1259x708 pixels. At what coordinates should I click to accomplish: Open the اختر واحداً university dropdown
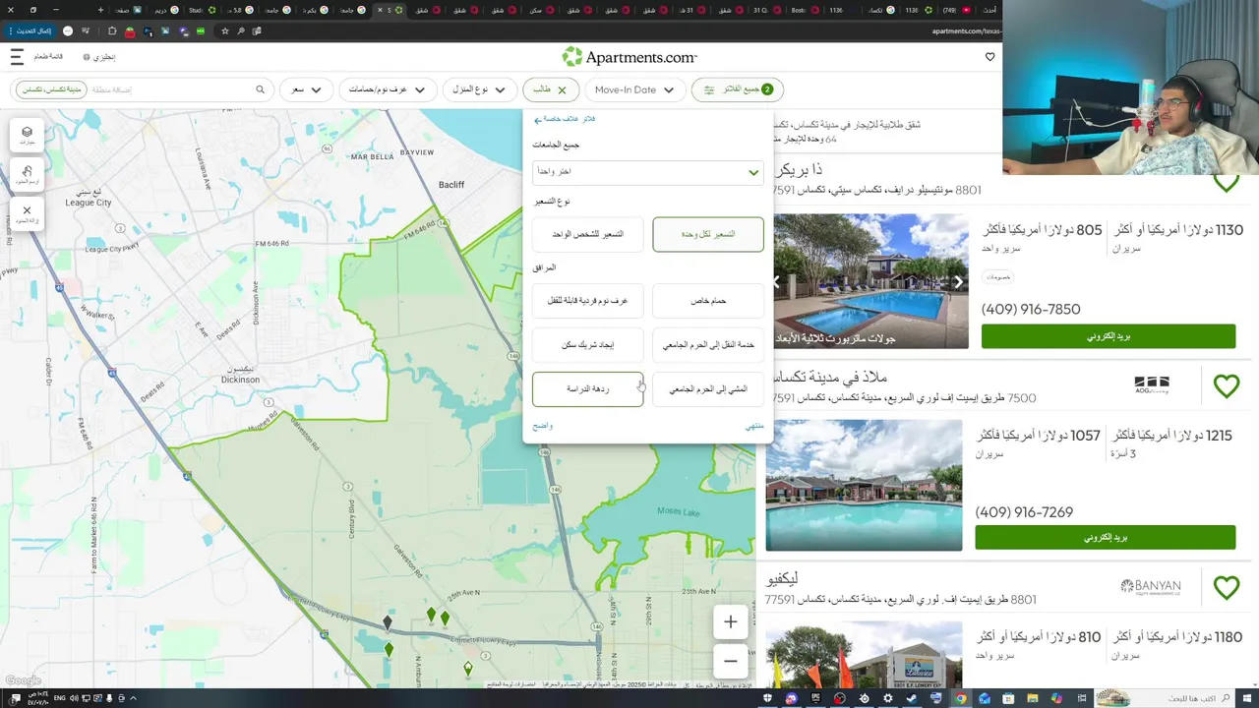pos(648,172)
